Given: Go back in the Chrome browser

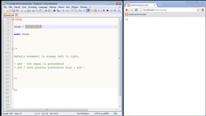Looking at the screenshot, I should point(127,10).
